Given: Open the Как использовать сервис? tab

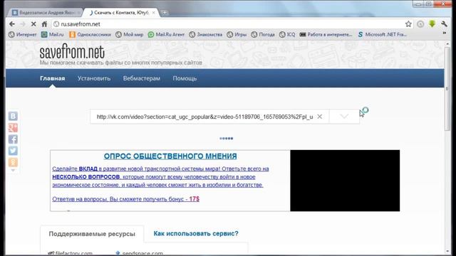Looking at the screenshot, I should coord(196,234).
